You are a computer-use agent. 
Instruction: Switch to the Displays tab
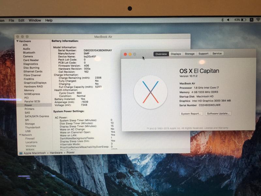(x=176, y=54)
